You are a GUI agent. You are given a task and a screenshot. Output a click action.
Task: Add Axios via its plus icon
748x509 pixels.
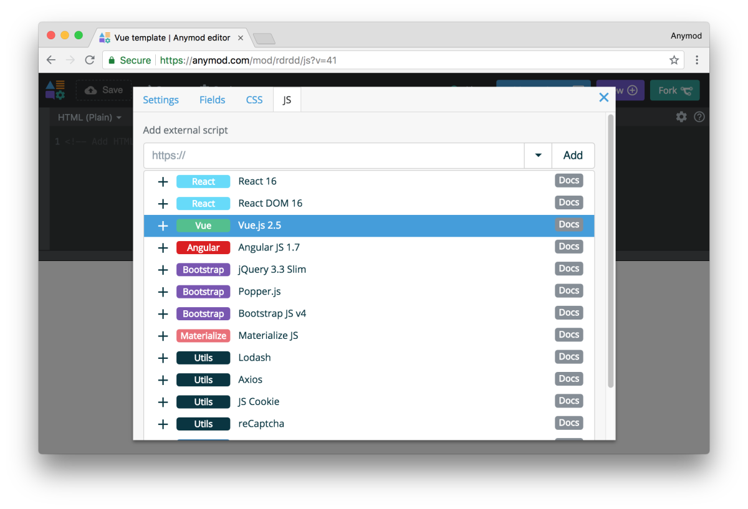click(163, 380)
